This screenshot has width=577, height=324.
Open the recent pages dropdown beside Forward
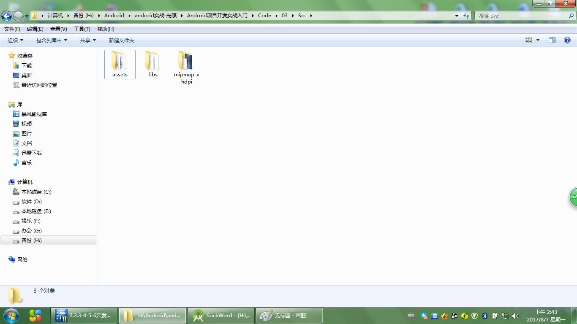(27, 16)
